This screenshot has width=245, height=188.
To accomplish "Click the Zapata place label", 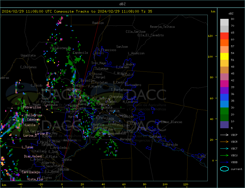I will tap(67, 160).
